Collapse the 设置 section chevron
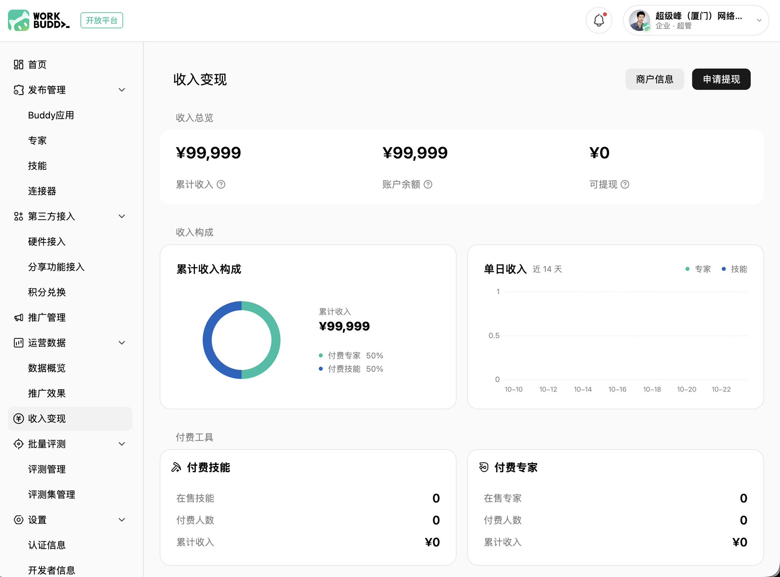 click(x=122, y=520)
